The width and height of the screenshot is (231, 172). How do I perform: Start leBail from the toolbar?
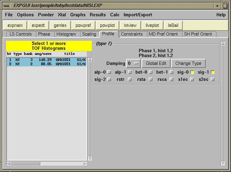(x=173, y=25)
